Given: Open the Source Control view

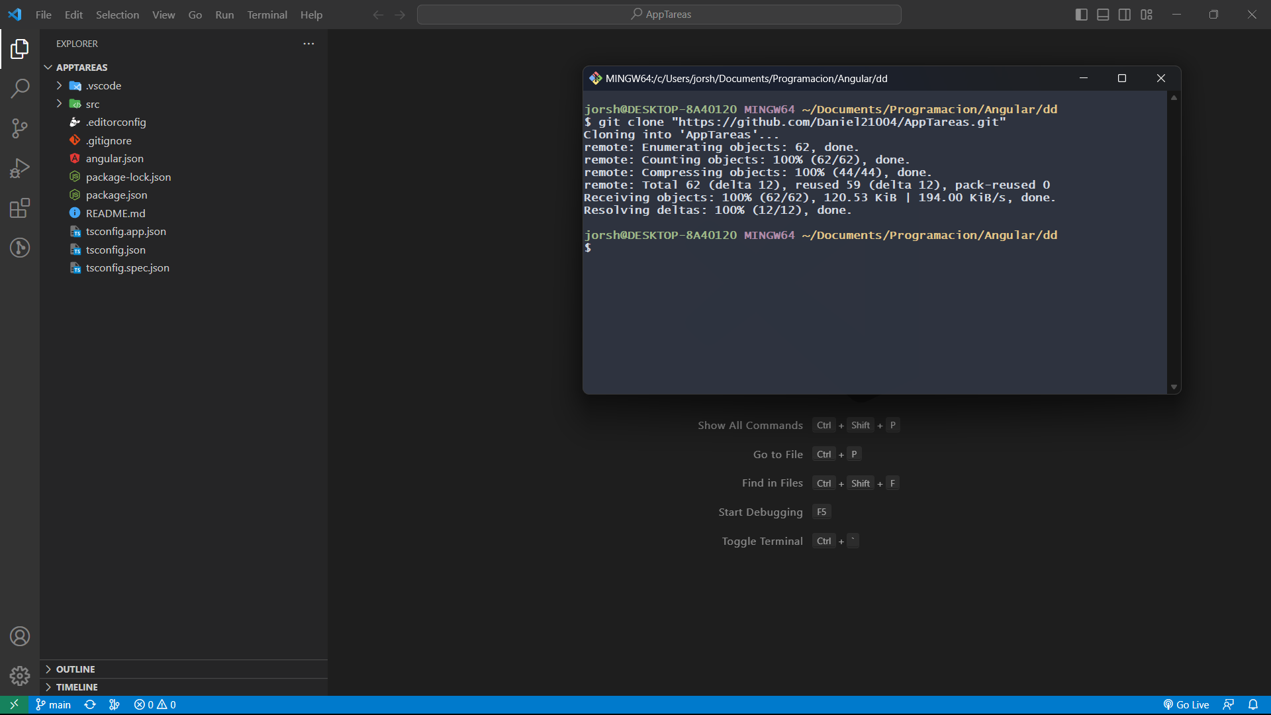Looking at the screenshot, I should (20, 128).
